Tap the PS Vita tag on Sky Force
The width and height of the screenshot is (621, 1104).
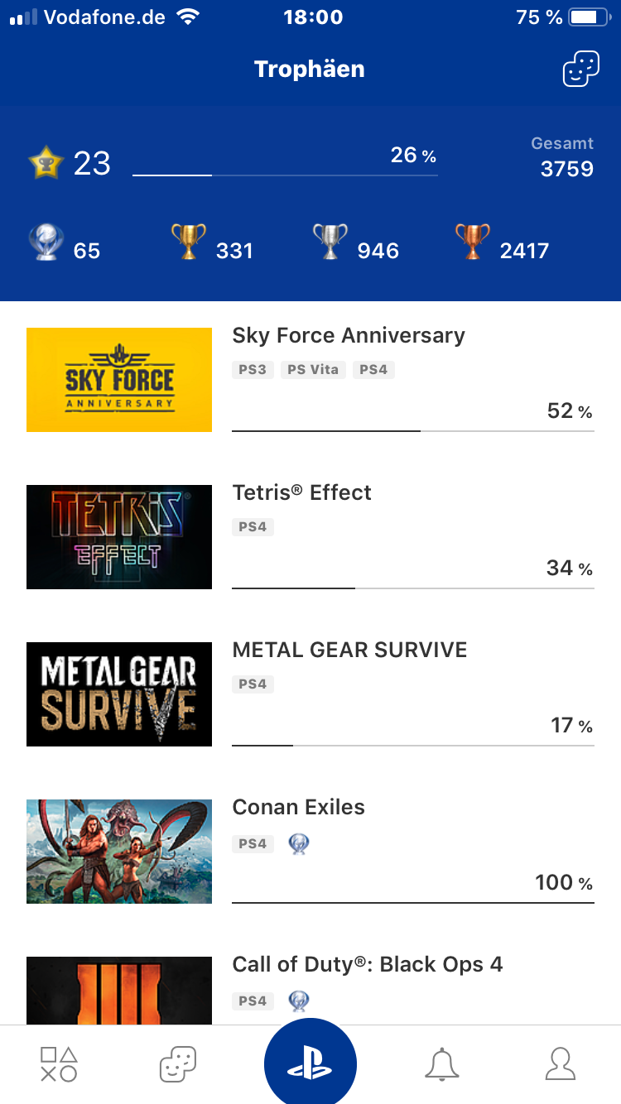312,370
